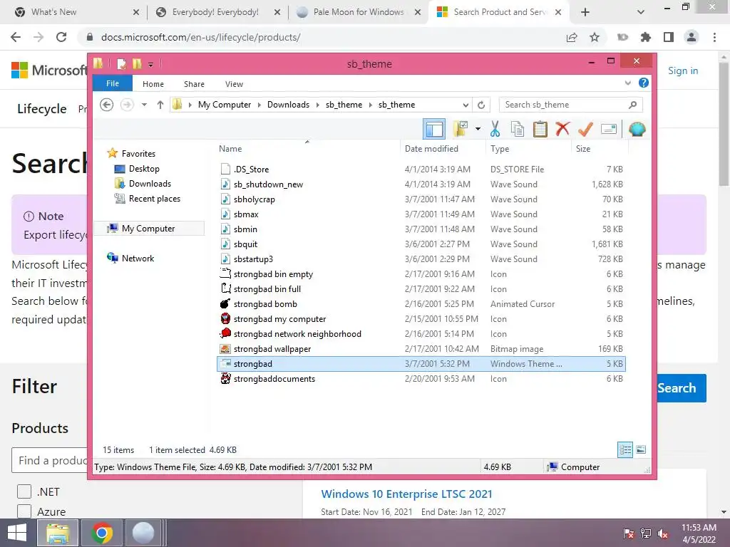Screen dimensions: 730x547
Task: Click the New Folder icon in toolbar
Action: pos(461,129)
